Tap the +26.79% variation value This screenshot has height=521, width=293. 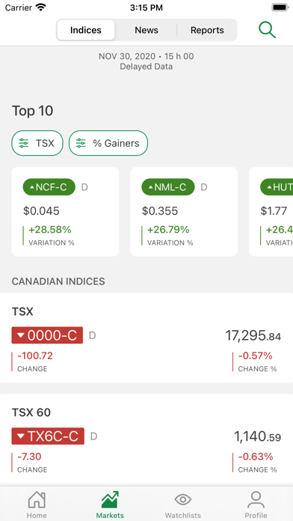tap(168, 230)
